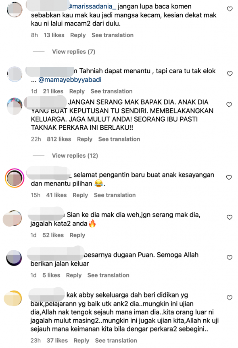Viewport: 238px width, 348px height.
Task: Tap heart on 'JANGAN SERANG MAK BAPAK' comment
Action: coord(229,105)
